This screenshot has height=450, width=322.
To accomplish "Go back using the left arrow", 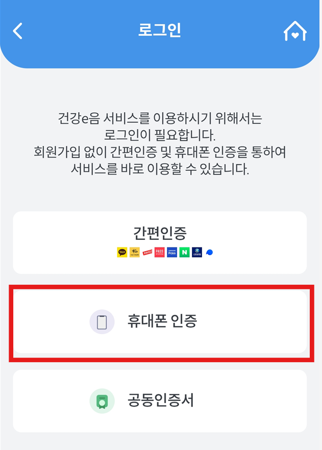I will [x=18, y=31].
